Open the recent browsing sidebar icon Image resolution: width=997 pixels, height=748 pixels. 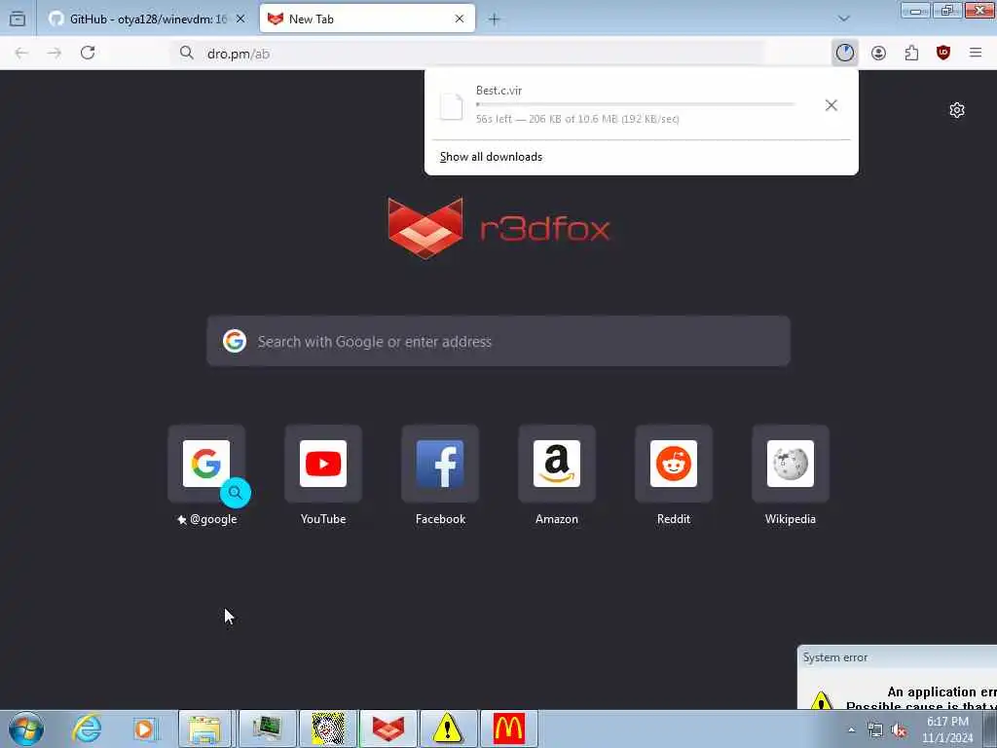(x=18, y=19)
